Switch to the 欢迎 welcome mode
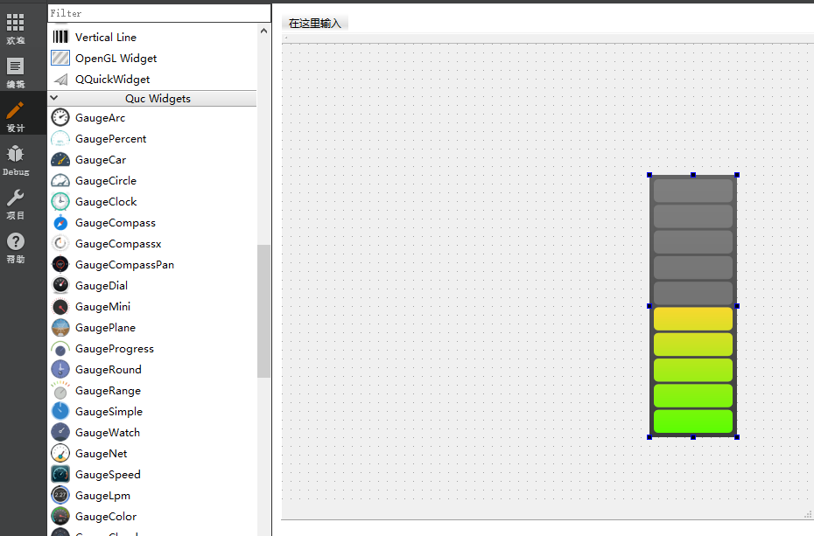 pos(16,29)
